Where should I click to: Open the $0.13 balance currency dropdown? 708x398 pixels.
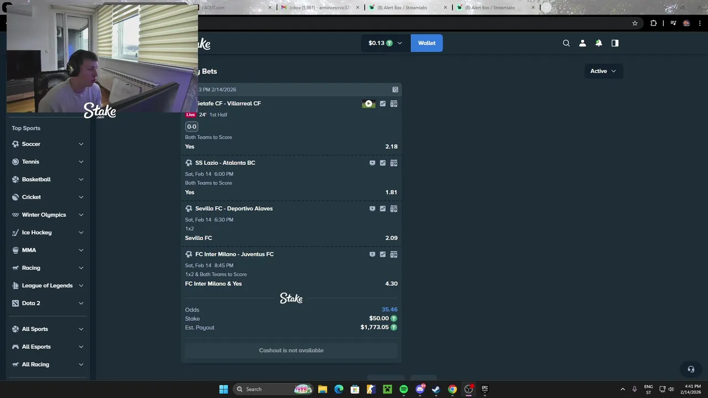click(x=386, y=43)
